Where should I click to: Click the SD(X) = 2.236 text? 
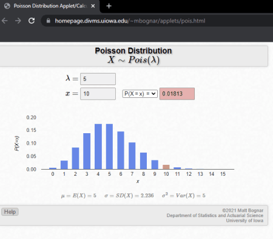click(x=129, y=196)
